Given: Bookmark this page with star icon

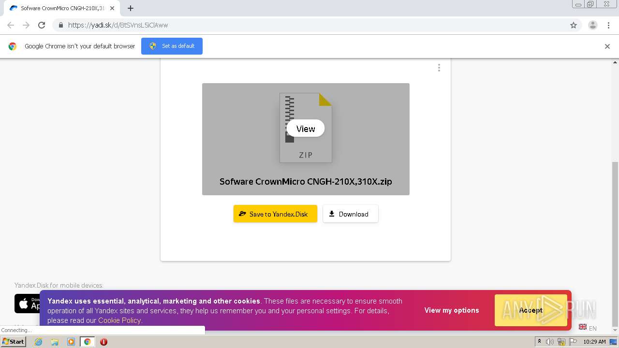Looking at the screenshot, I should pyautogui.click(x=574, y=25).
